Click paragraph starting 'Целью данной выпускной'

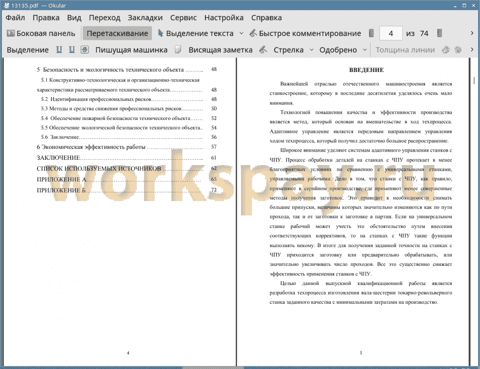tap(360, 293)
